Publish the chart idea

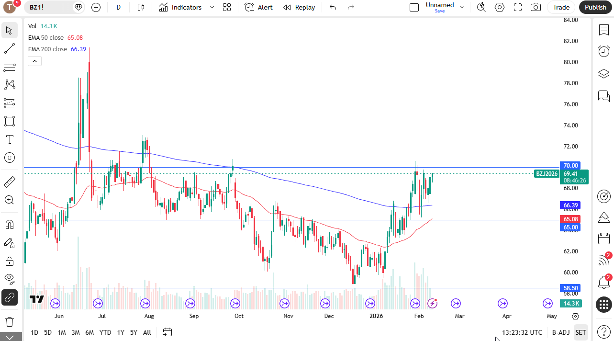point(595,7)
